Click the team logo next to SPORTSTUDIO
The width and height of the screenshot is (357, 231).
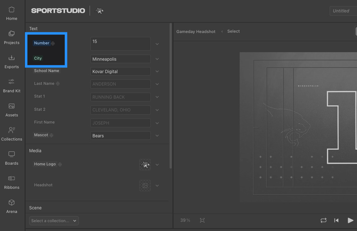click(x=99, y=11)
